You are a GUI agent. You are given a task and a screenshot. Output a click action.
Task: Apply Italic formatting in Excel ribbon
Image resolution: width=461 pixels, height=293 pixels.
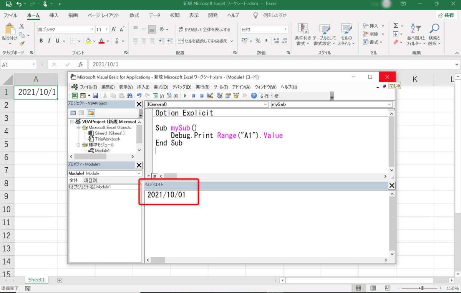point(50,41)
